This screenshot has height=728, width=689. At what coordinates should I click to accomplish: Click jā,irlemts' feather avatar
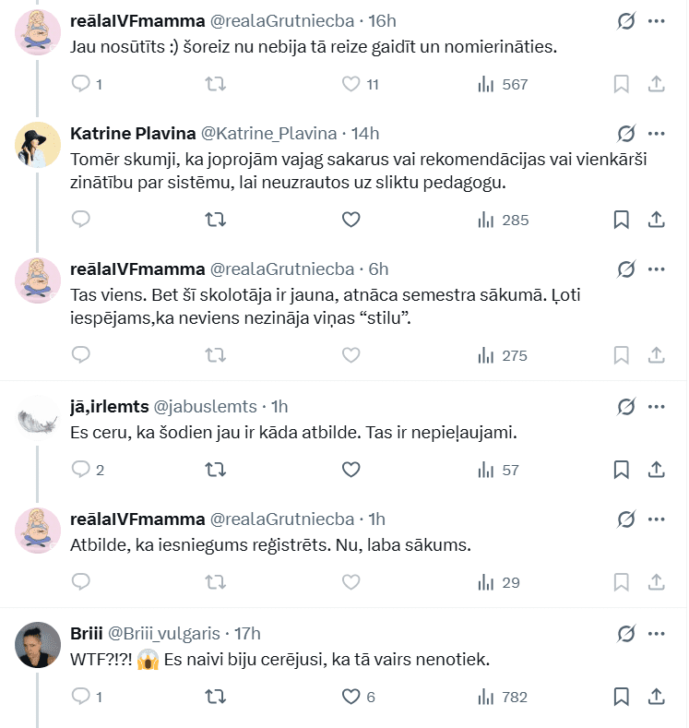point(39,417)
